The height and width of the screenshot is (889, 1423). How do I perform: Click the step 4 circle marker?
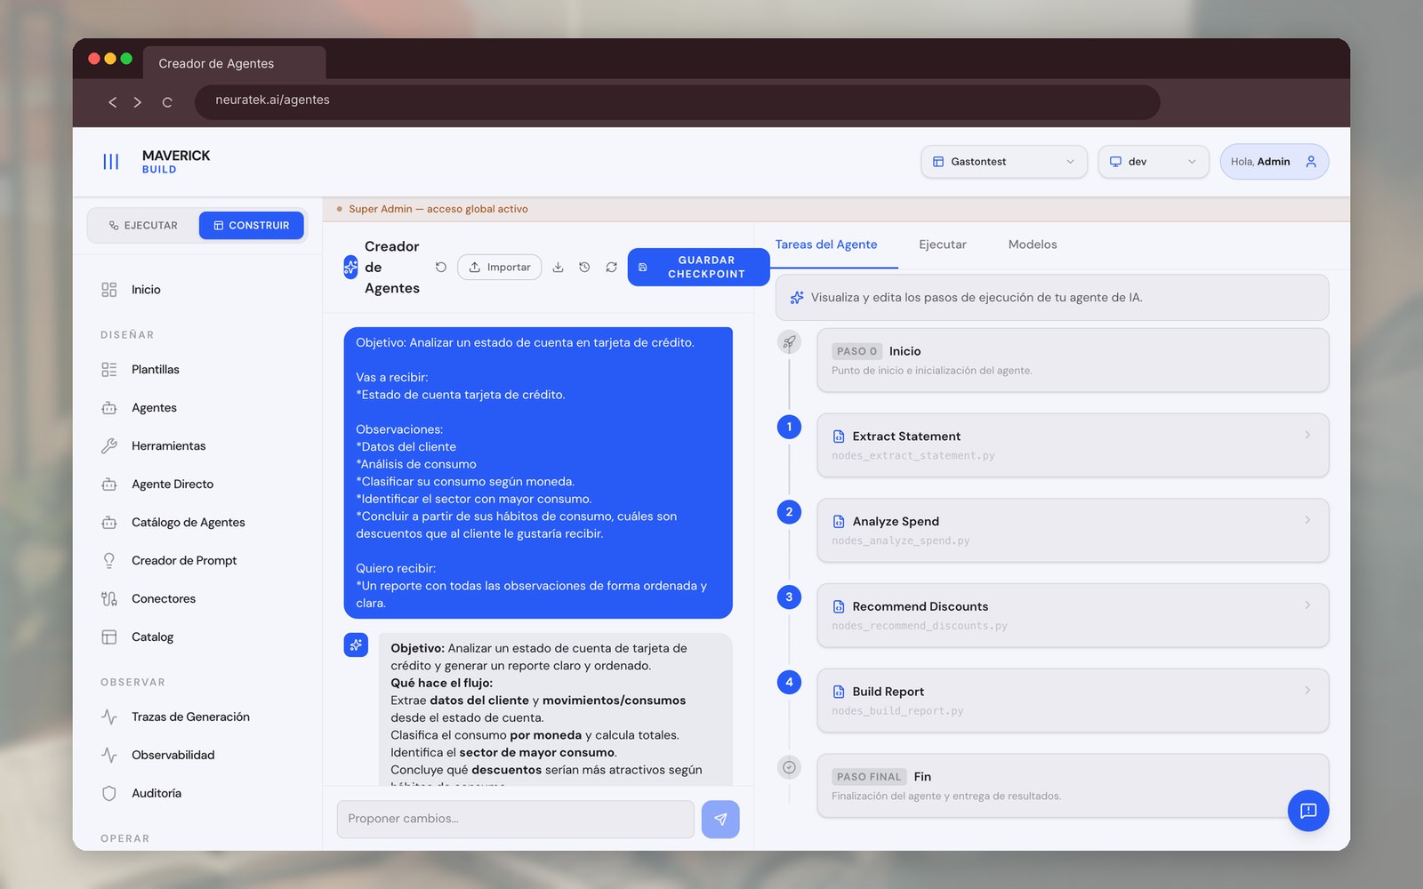click(x=789, y=682)
